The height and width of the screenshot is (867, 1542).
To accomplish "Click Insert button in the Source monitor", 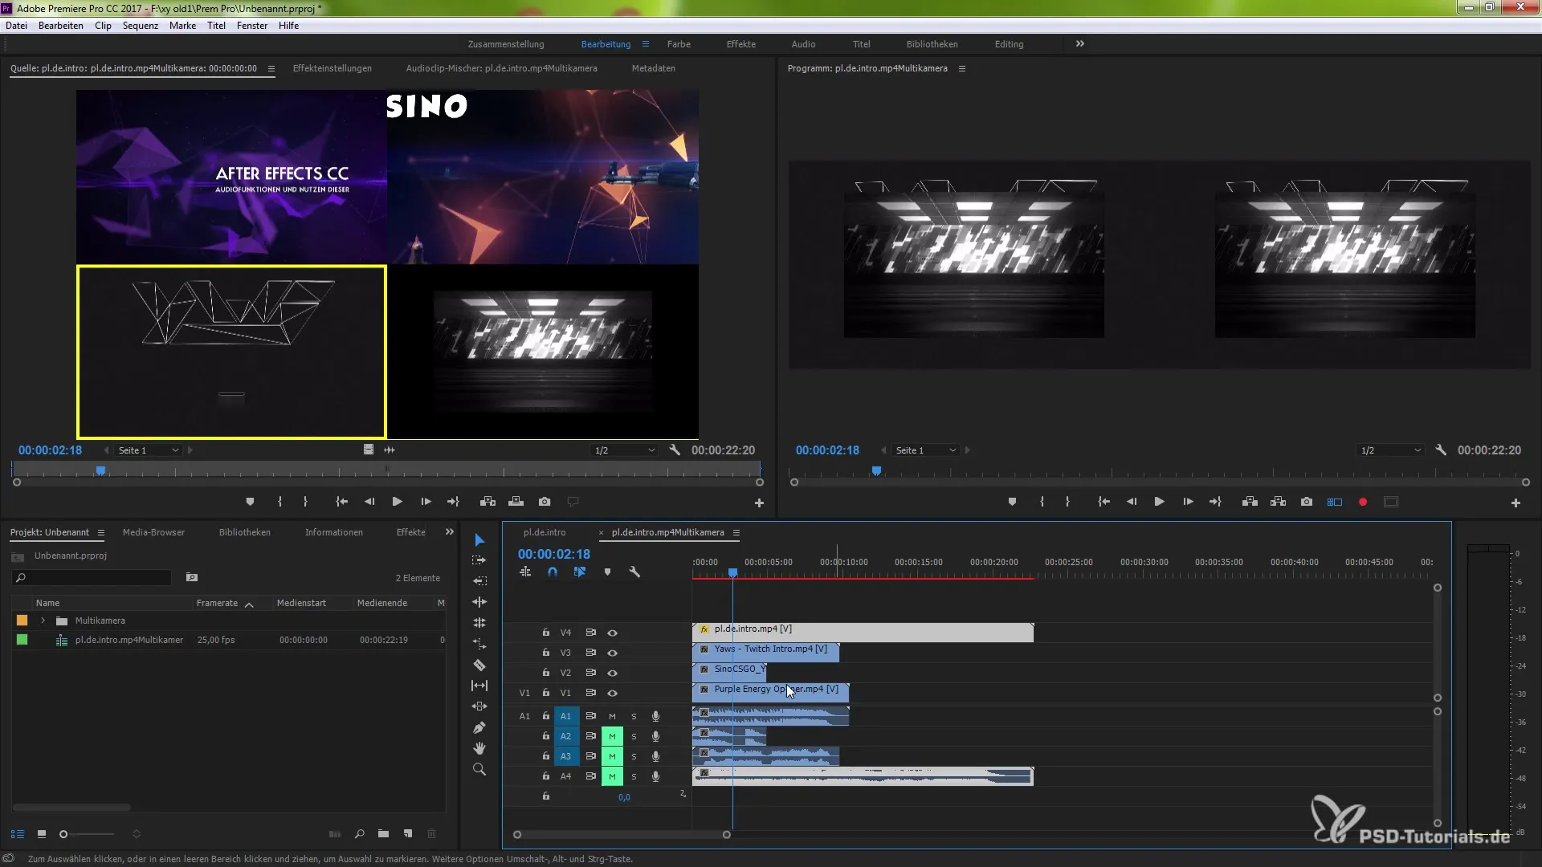I will [x=487, y=502].
